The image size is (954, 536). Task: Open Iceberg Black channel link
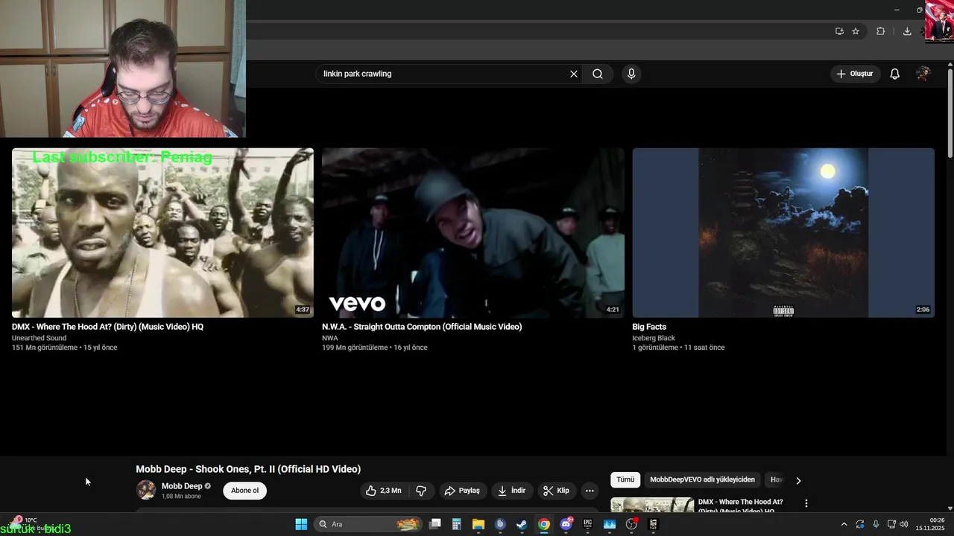pyautogui.click(x=654, y=338)
